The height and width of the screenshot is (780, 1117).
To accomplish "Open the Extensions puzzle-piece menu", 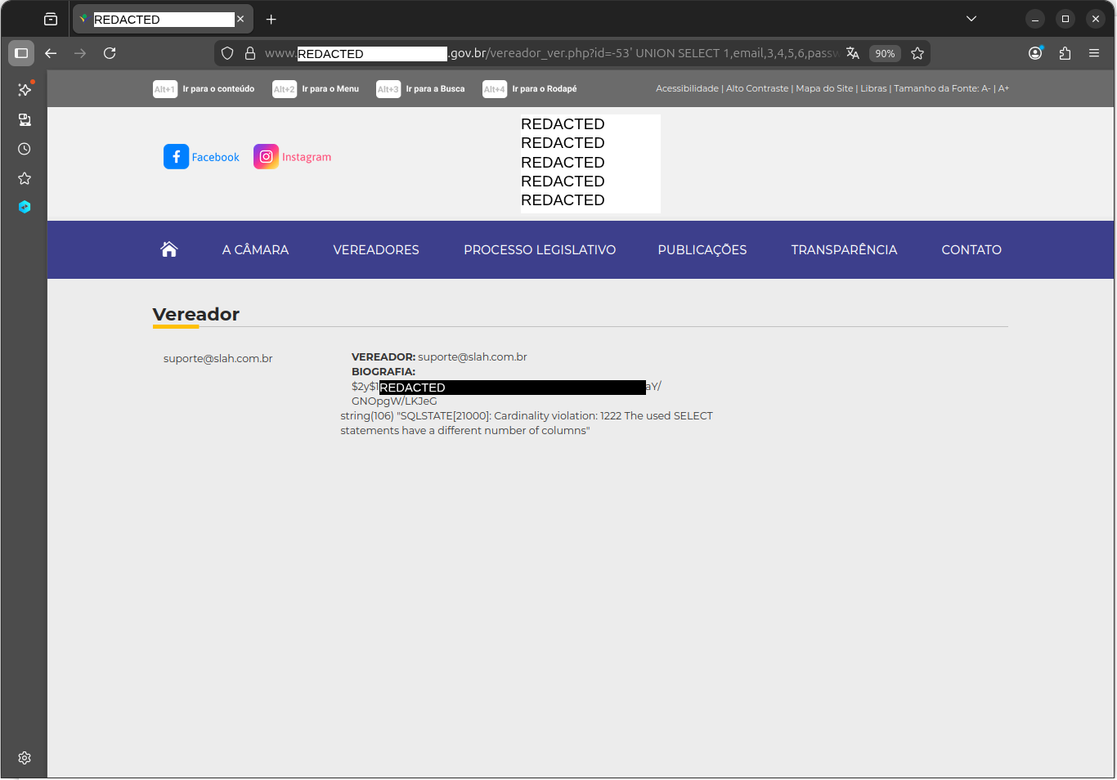I will pos(1065,53).
